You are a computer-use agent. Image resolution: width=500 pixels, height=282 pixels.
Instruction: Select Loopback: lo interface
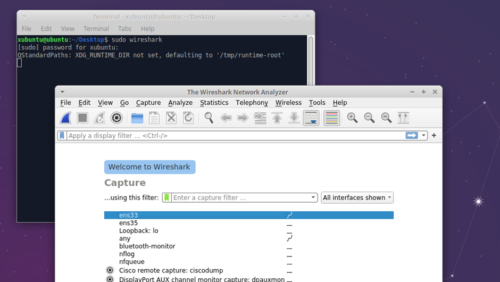[249, 230]
